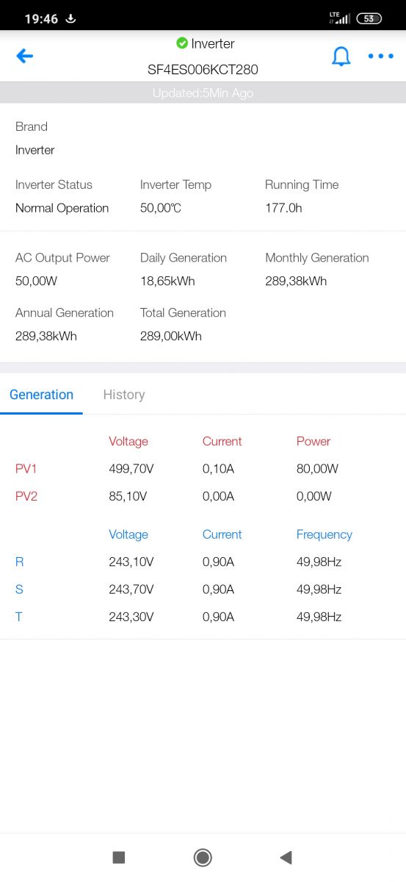The image size is (406, 882).
Task: Select the PV1 row label
Action: click(26, 469)
